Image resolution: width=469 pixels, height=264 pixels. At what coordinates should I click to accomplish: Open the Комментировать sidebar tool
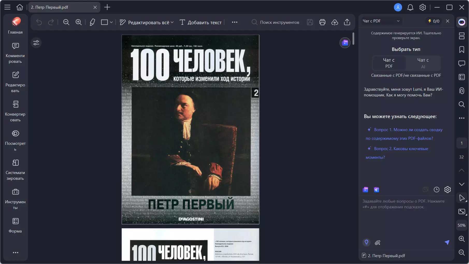[x=15, y=53]
